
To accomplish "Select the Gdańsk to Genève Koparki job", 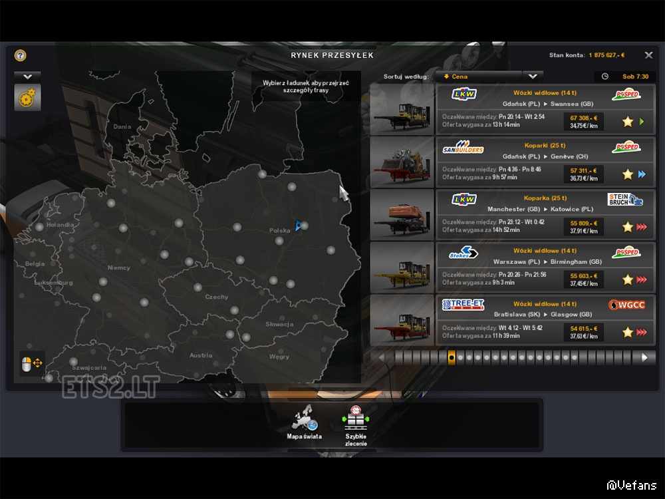I will (512, 161).
